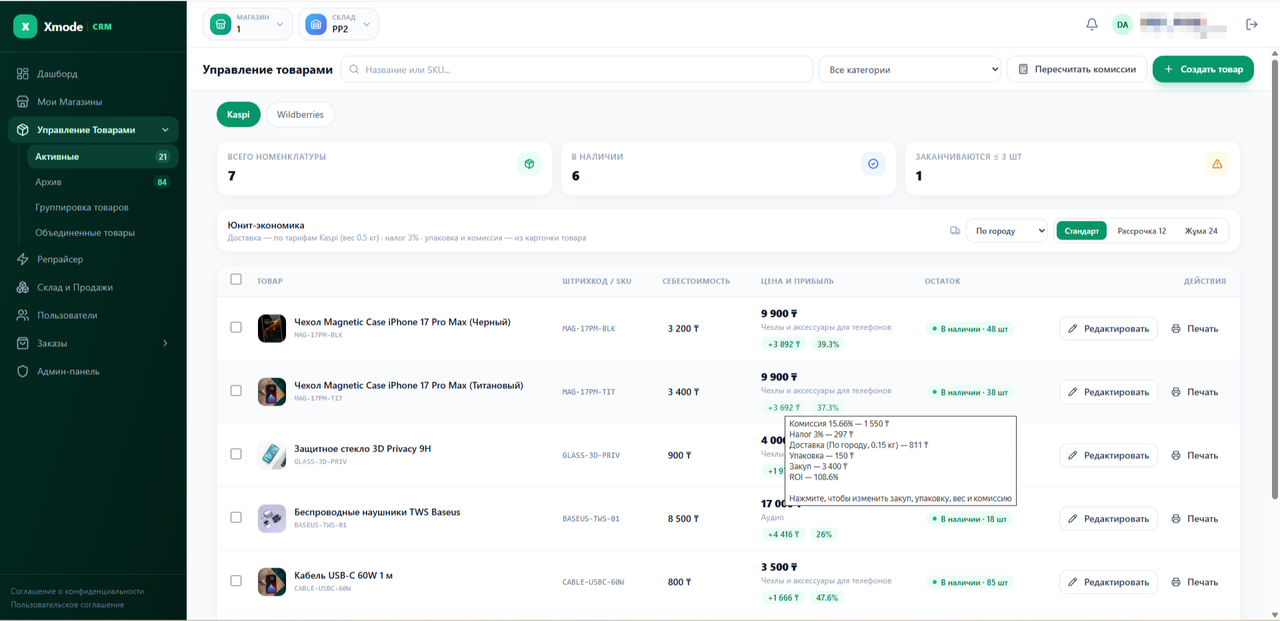This screenshot has height=621, width=1280.
Task: Click the page vertical scrollbar
Action: 1275,280
